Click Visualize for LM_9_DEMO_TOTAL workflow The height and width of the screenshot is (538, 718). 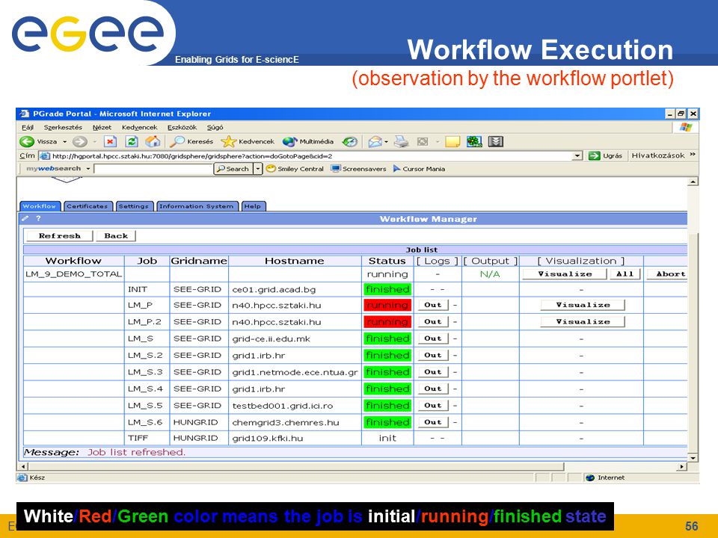coord(565,274)
